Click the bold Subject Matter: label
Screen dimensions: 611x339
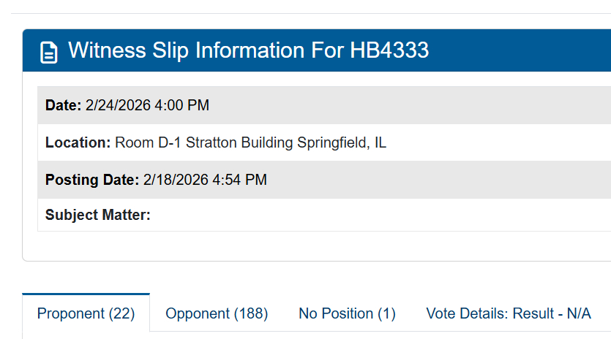[x=97, y=216]
